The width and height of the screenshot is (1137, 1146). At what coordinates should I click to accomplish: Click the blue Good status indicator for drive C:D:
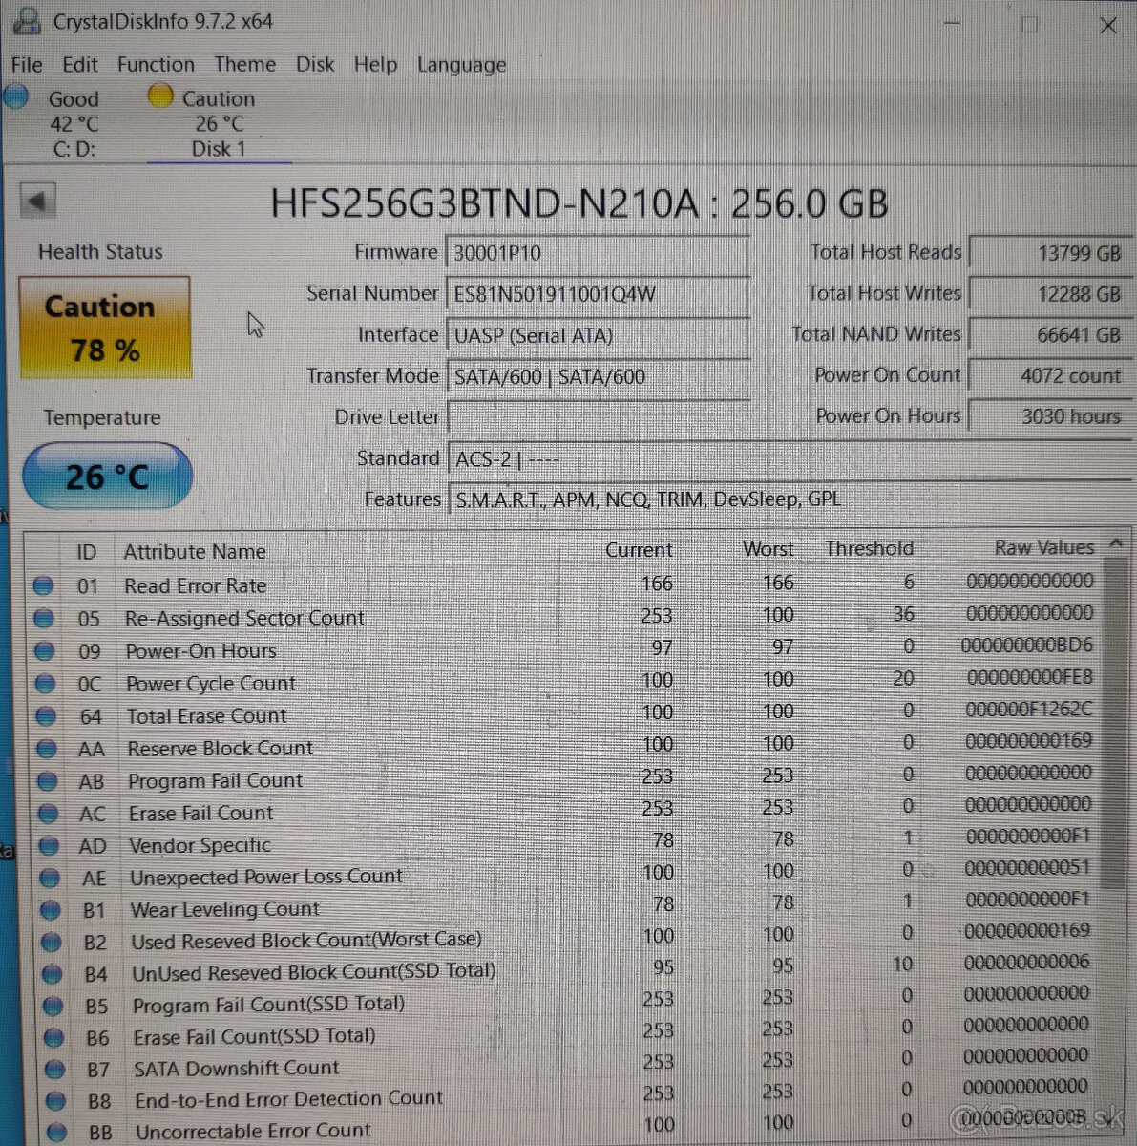pyautogui.click(x=16, y=96)
